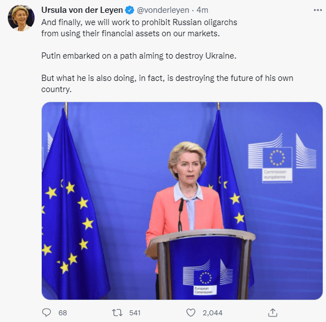Open the three-dot more options menu

point(318,10)
